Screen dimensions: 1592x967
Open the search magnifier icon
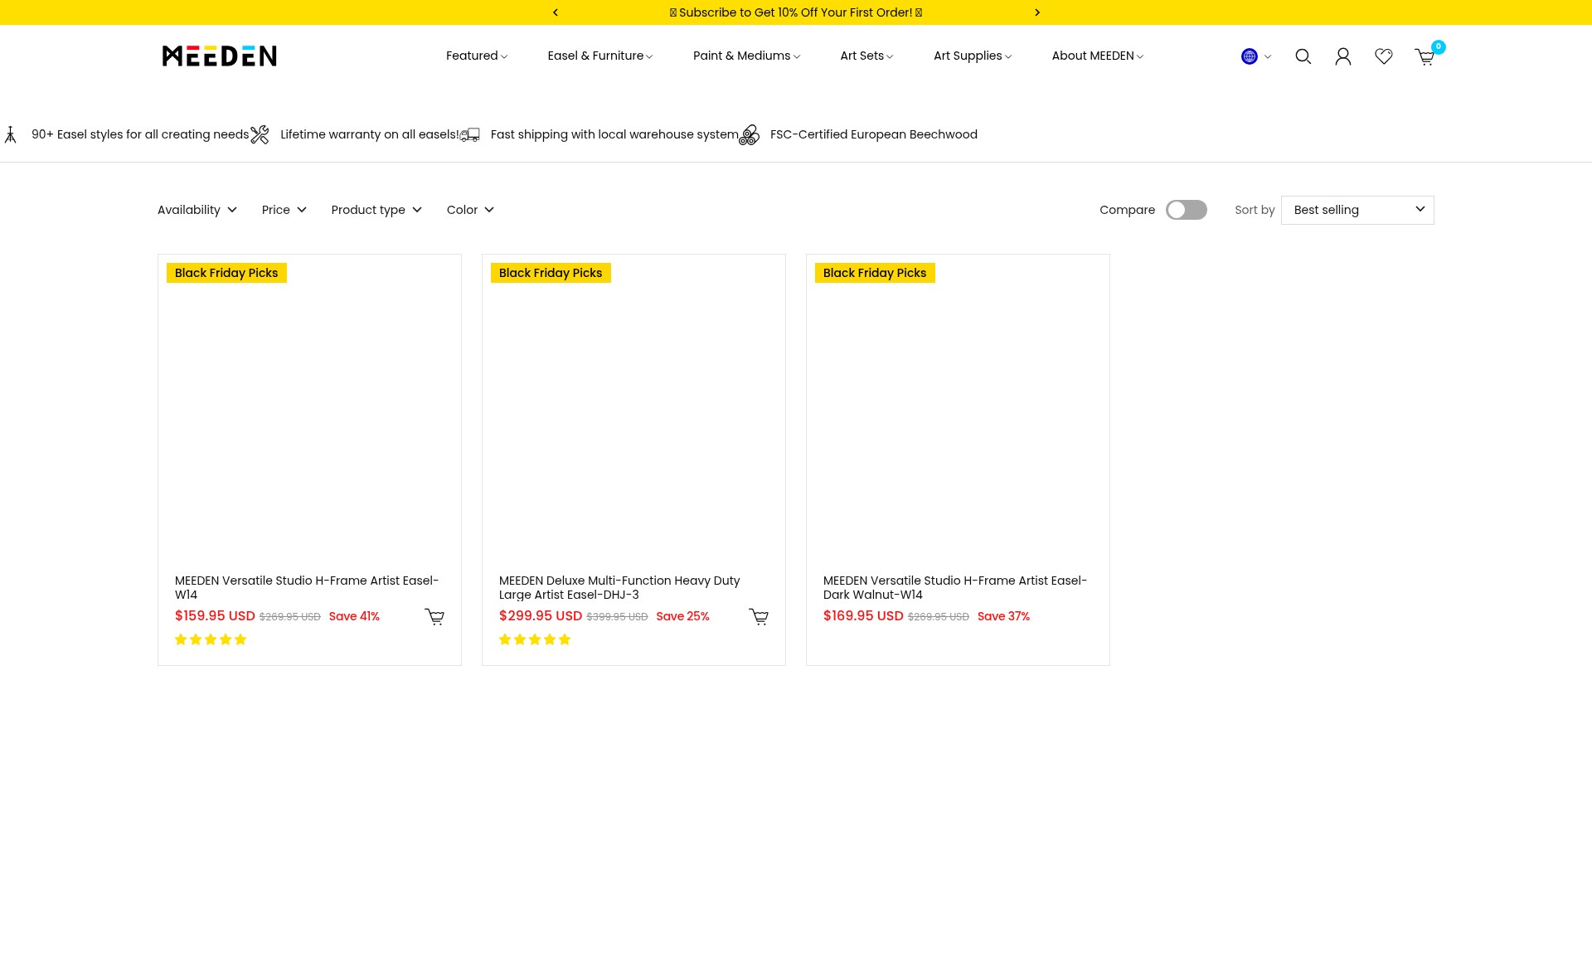point(1303,56)
